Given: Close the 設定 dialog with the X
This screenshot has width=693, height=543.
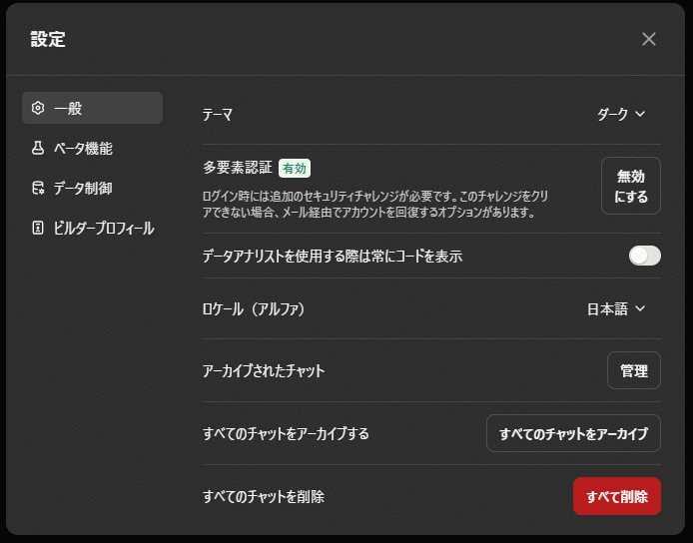Looking at the screenshot, I should pyautogui.click(x=649, y=39).
